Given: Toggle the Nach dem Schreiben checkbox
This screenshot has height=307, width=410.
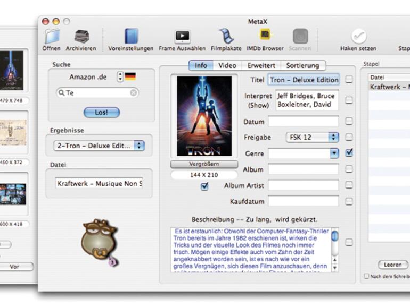Looking at the screenshot, I should pos(366,276).
